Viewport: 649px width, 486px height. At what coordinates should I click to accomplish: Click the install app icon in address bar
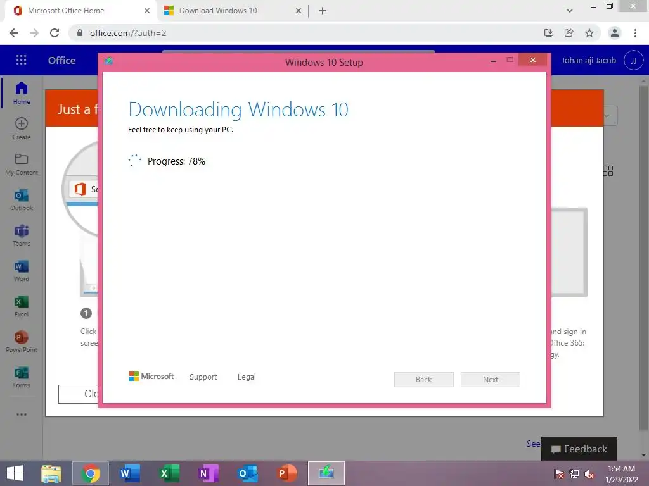(x=548, y=33)
